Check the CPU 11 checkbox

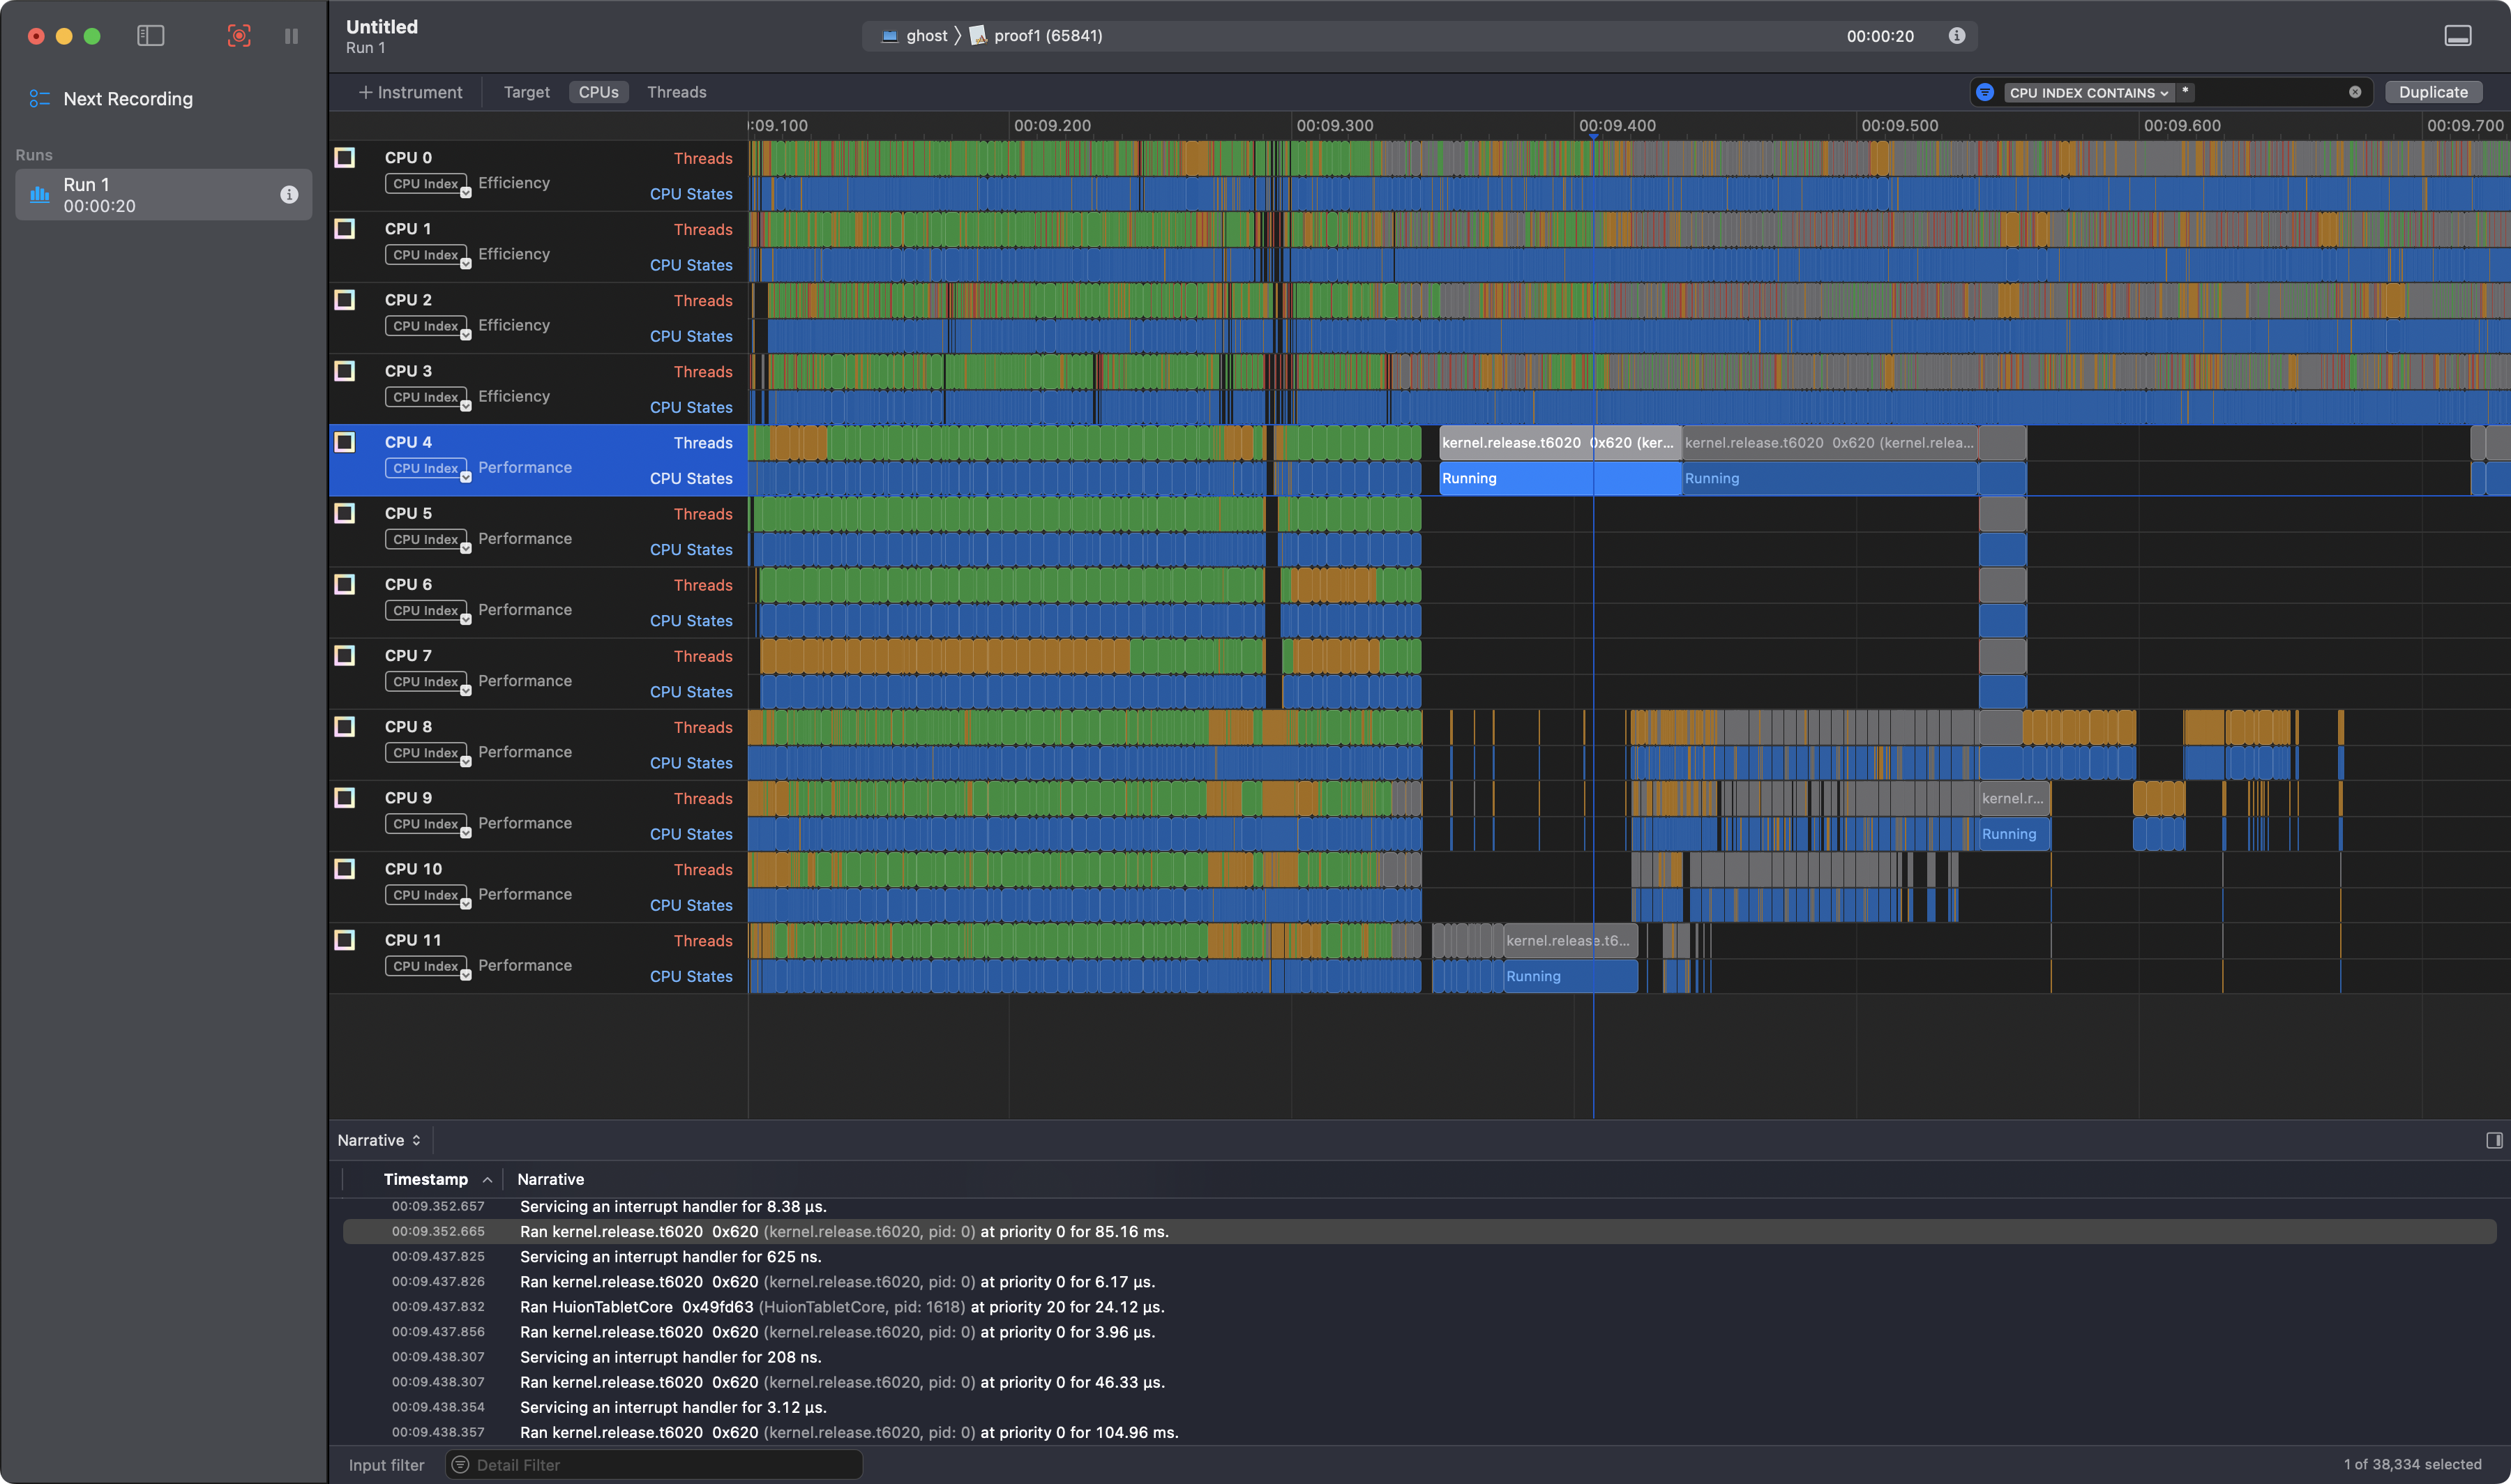coord(345,940)
